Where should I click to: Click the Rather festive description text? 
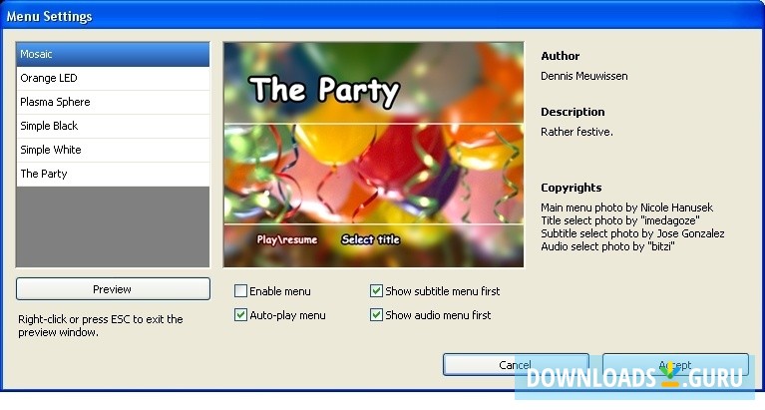[x=576, y=132]
